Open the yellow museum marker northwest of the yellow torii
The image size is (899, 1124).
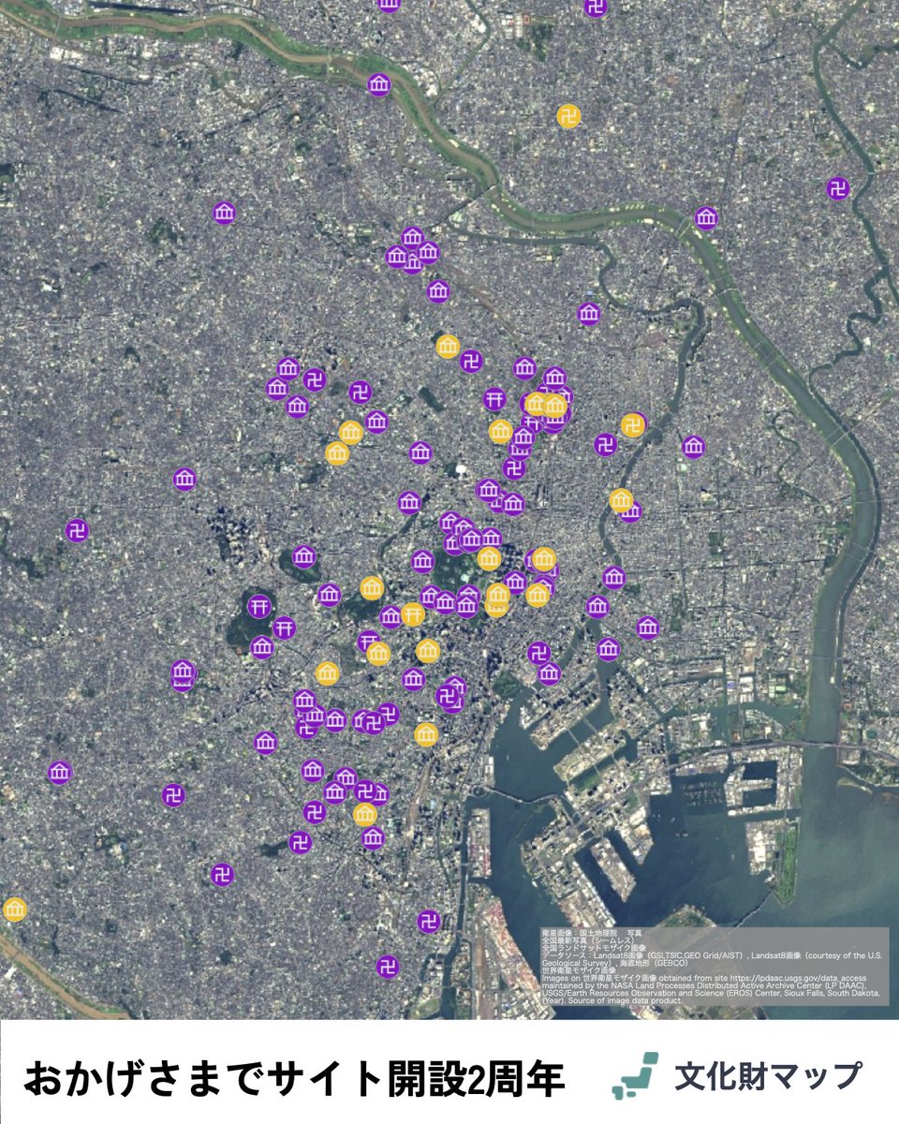(x=372, y=588)
